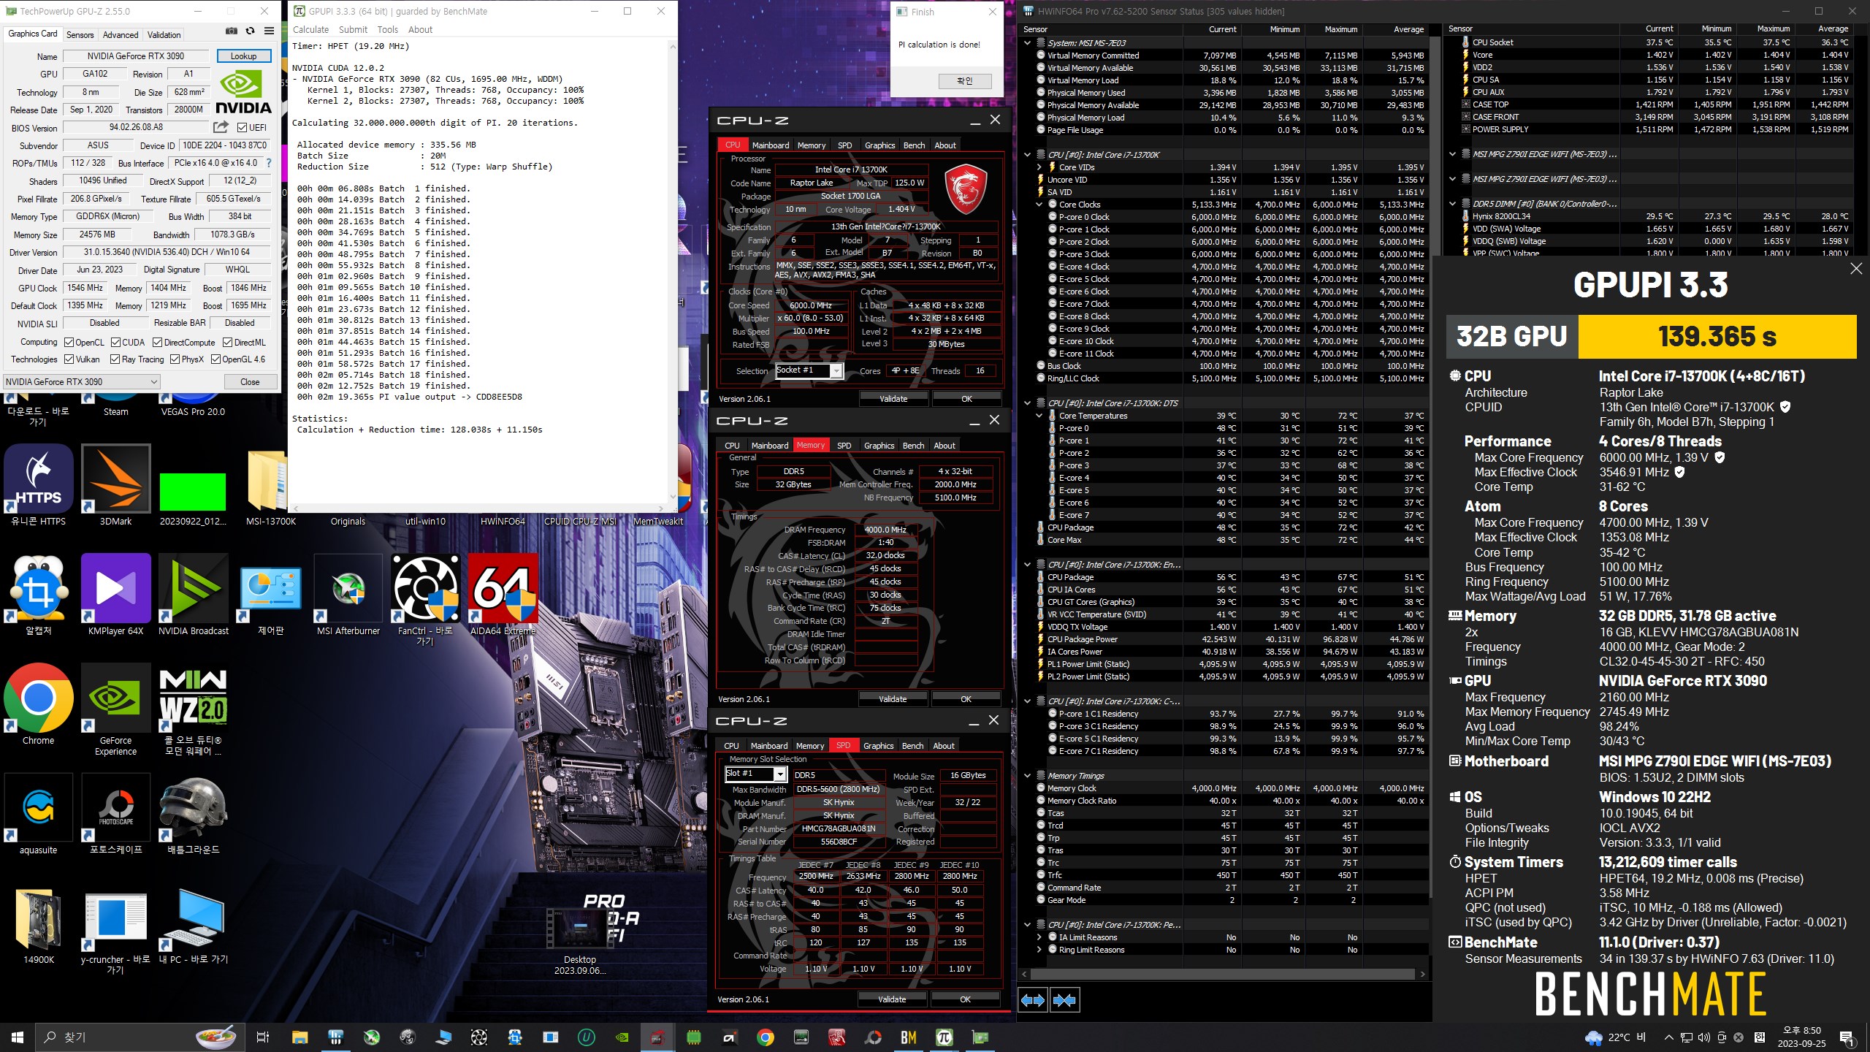Click the GPUPI pi icon in taskbar

944,1037
